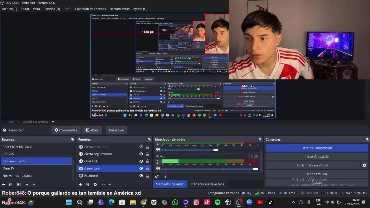Screen dimensions: 370x208
Task: Undock the Escenas panel with its float icon
Action: click(72, 140)
